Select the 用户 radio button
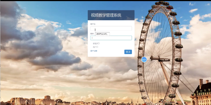This screenshot has height=105, width=211. tap(97, 47)
